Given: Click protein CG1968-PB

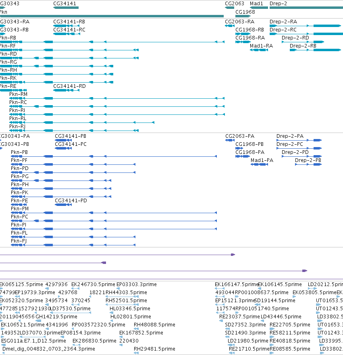Looking at the screenshot, I should click(x=249, y=144).
